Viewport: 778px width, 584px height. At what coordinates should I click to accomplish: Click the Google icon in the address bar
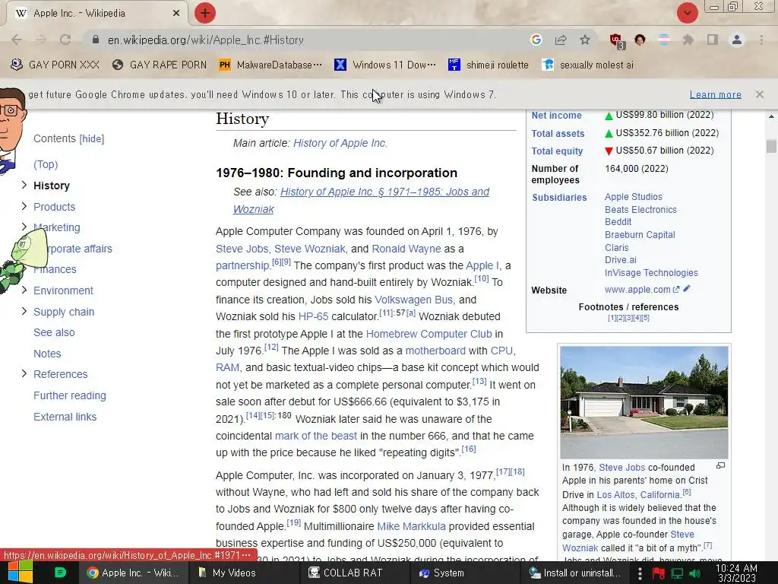point(536,40)
